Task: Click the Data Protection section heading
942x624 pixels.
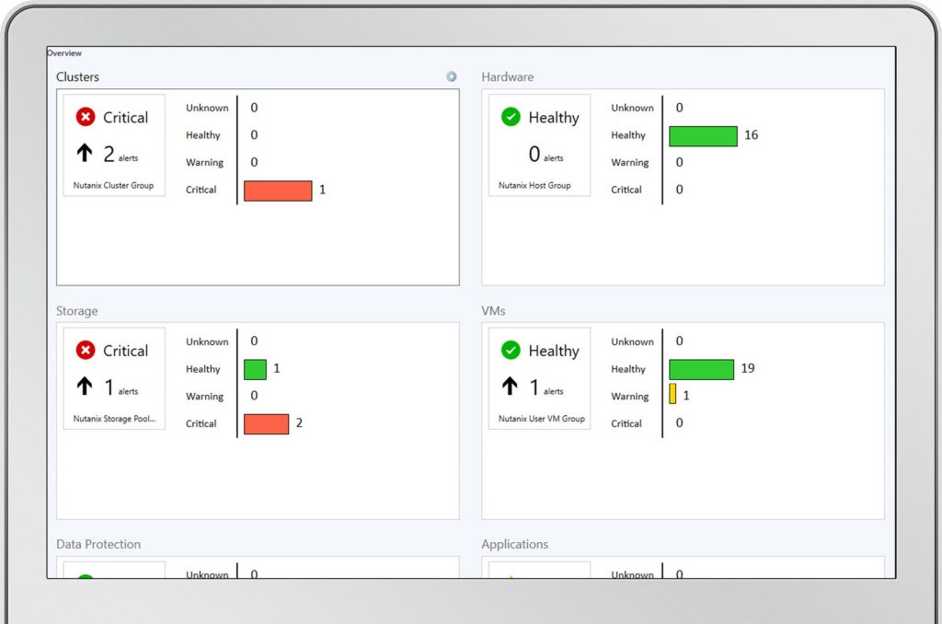Action: click(x=98, y=544)
